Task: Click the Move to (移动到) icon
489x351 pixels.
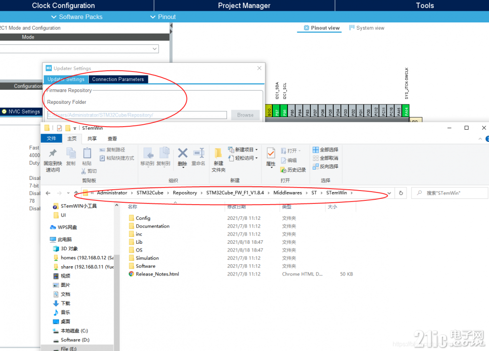Action: [x=148, y=153]
